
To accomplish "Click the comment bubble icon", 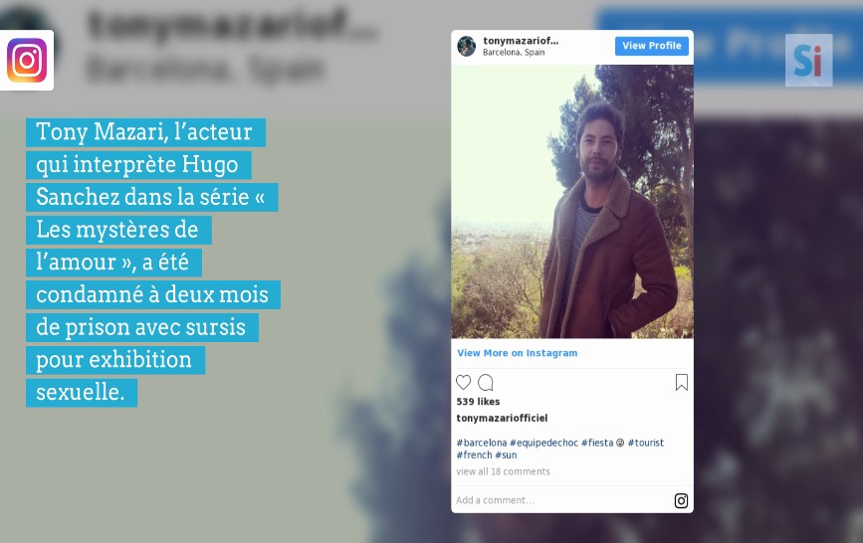I will [x=486, y=382].
